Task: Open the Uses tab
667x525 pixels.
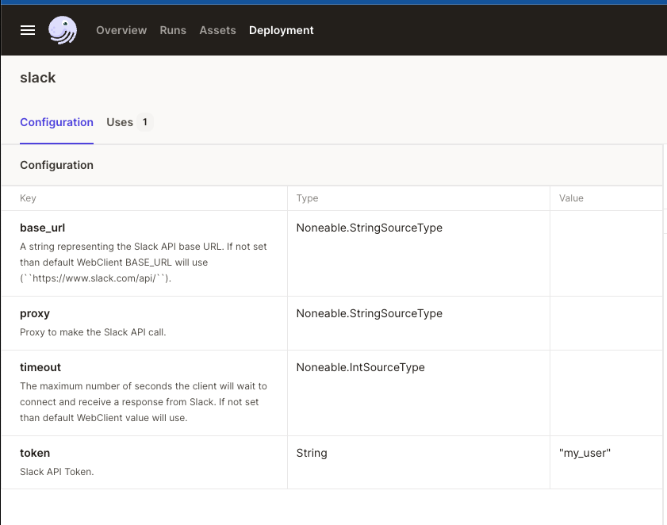Action: 120,122
